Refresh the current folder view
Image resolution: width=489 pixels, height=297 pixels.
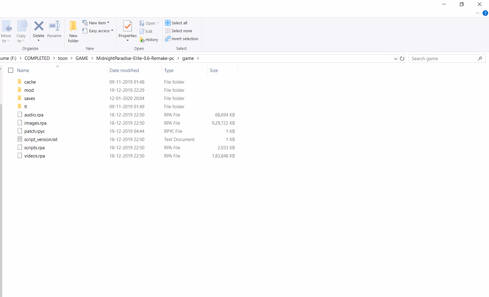402,59
